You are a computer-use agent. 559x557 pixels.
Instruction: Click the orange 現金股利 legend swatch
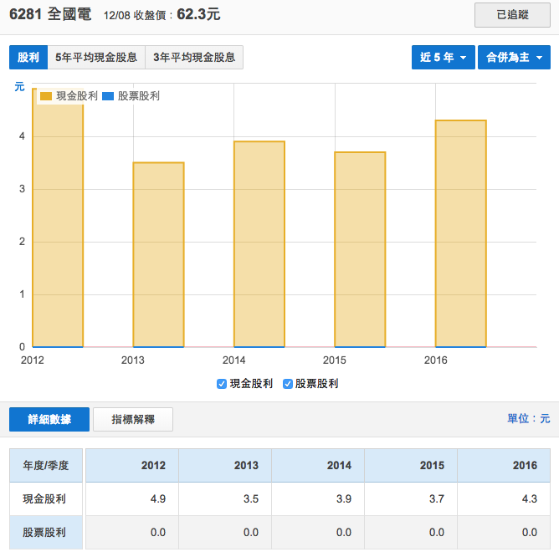pos(46,96)
